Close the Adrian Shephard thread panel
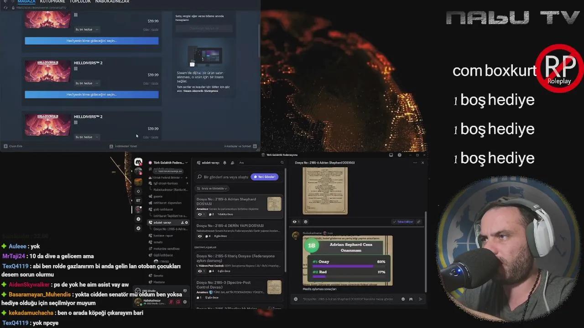The width and height of the screenshot is (584, 328). pyautogui.click(x=422, y=163)
